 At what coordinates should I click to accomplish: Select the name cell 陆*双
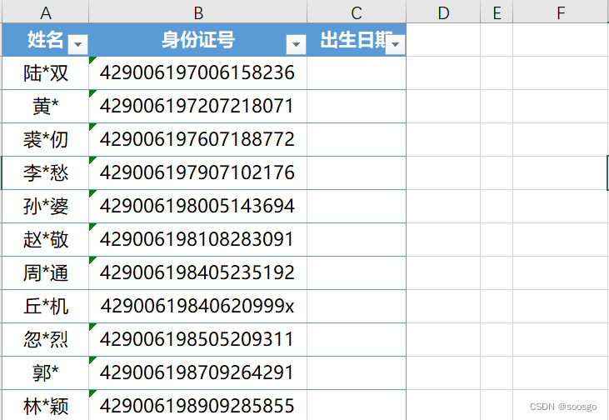(x=46, y=73)
